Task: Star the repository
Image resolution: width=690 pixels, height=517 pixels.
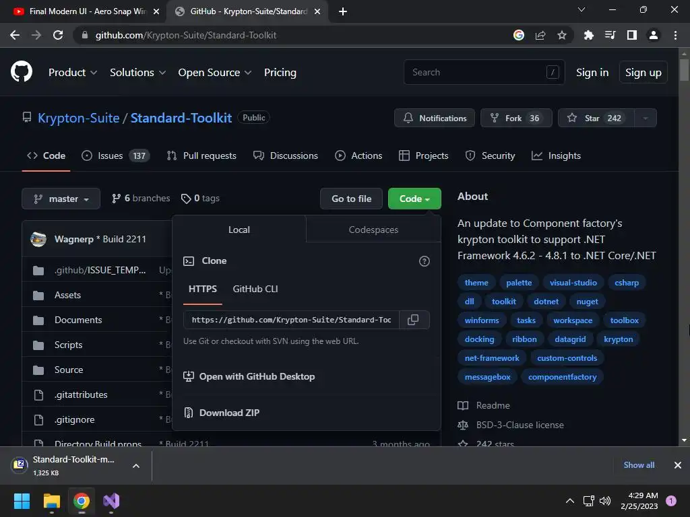Action: [x=596, y=118]
